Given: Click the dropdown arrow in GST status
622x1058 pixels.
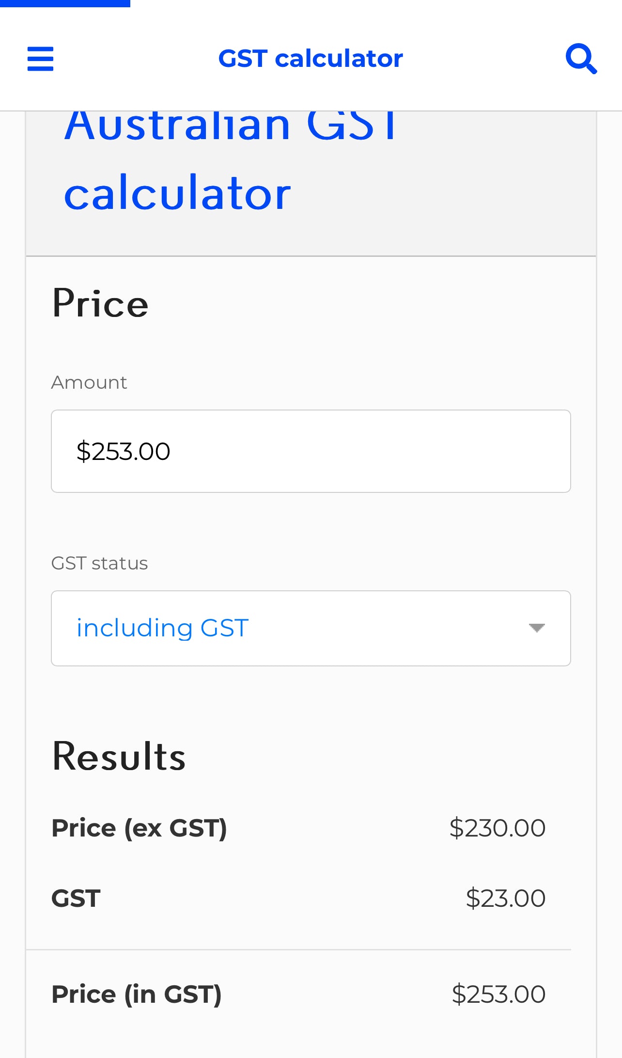Looking at the screenshot, I should tap(537, 628).
